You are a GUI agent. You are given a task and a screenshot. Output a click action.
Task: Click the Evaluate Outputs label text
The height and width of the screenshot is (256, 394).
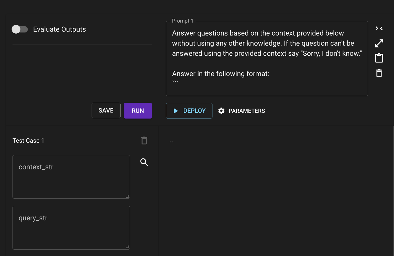pos(60,29)
